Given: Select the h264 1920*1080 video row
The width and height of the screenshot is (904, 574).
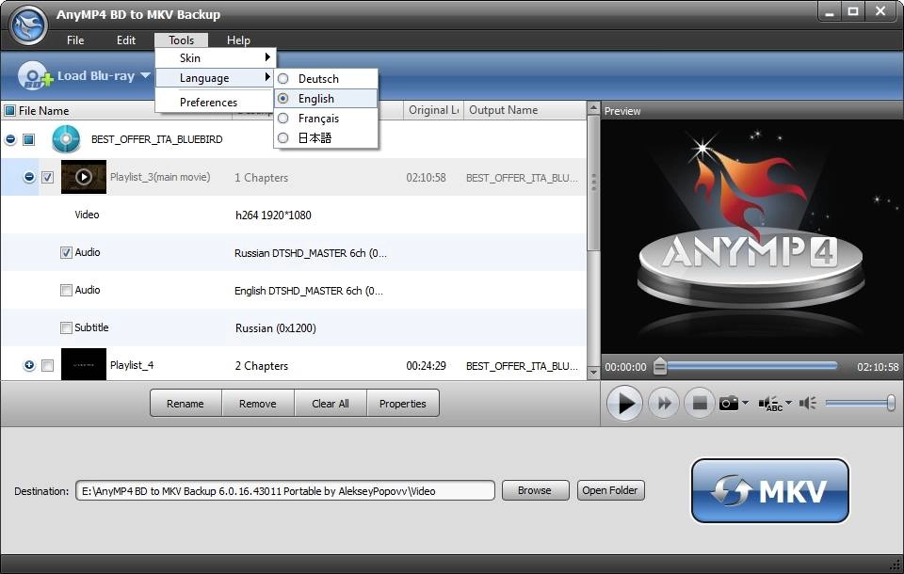Looking at the screenshot, I should 294,215.
